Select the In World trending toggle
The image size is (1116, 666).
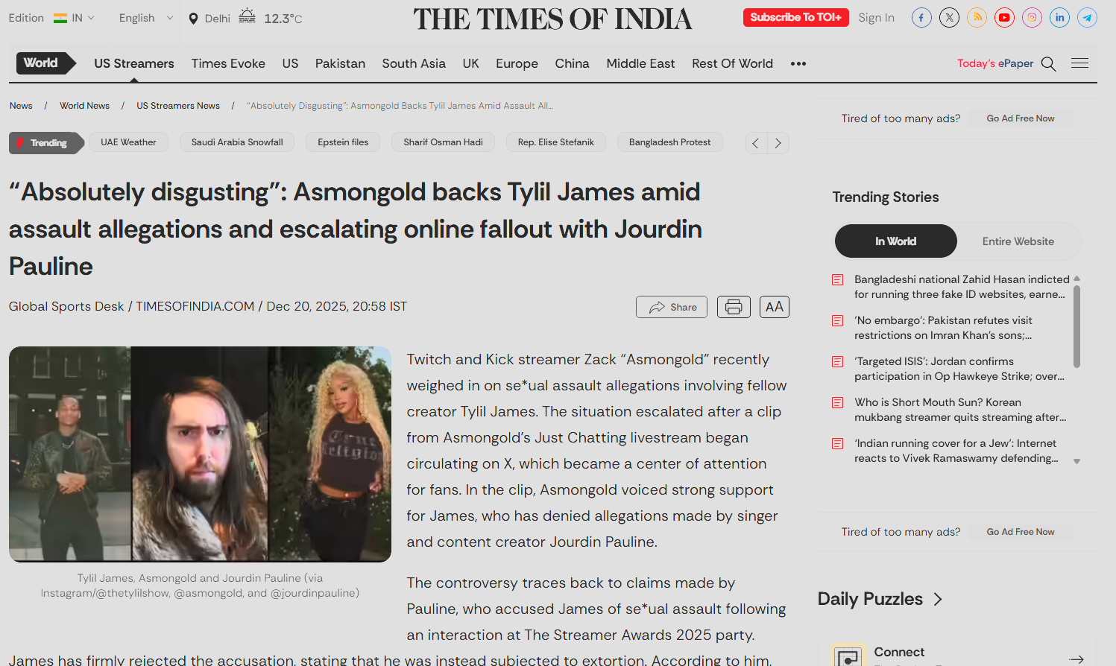point(896,241)
